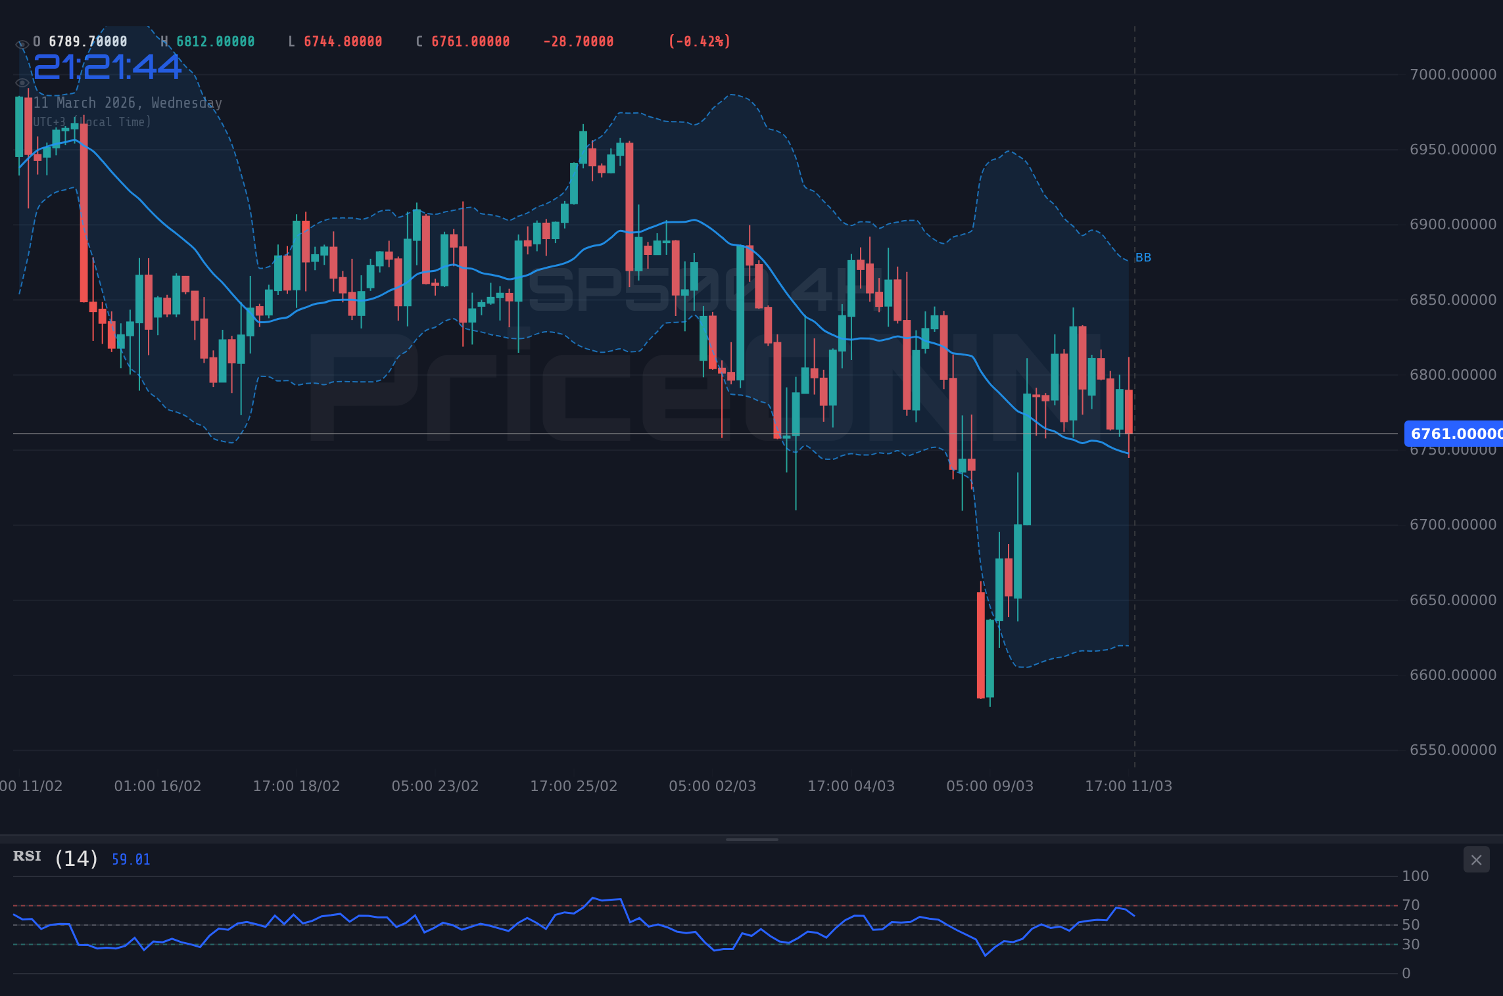Click the 6650.00000 price axis label
Image resolution: width=1503 pixels, height=996 pixels.
click(x=1453, y=600)
